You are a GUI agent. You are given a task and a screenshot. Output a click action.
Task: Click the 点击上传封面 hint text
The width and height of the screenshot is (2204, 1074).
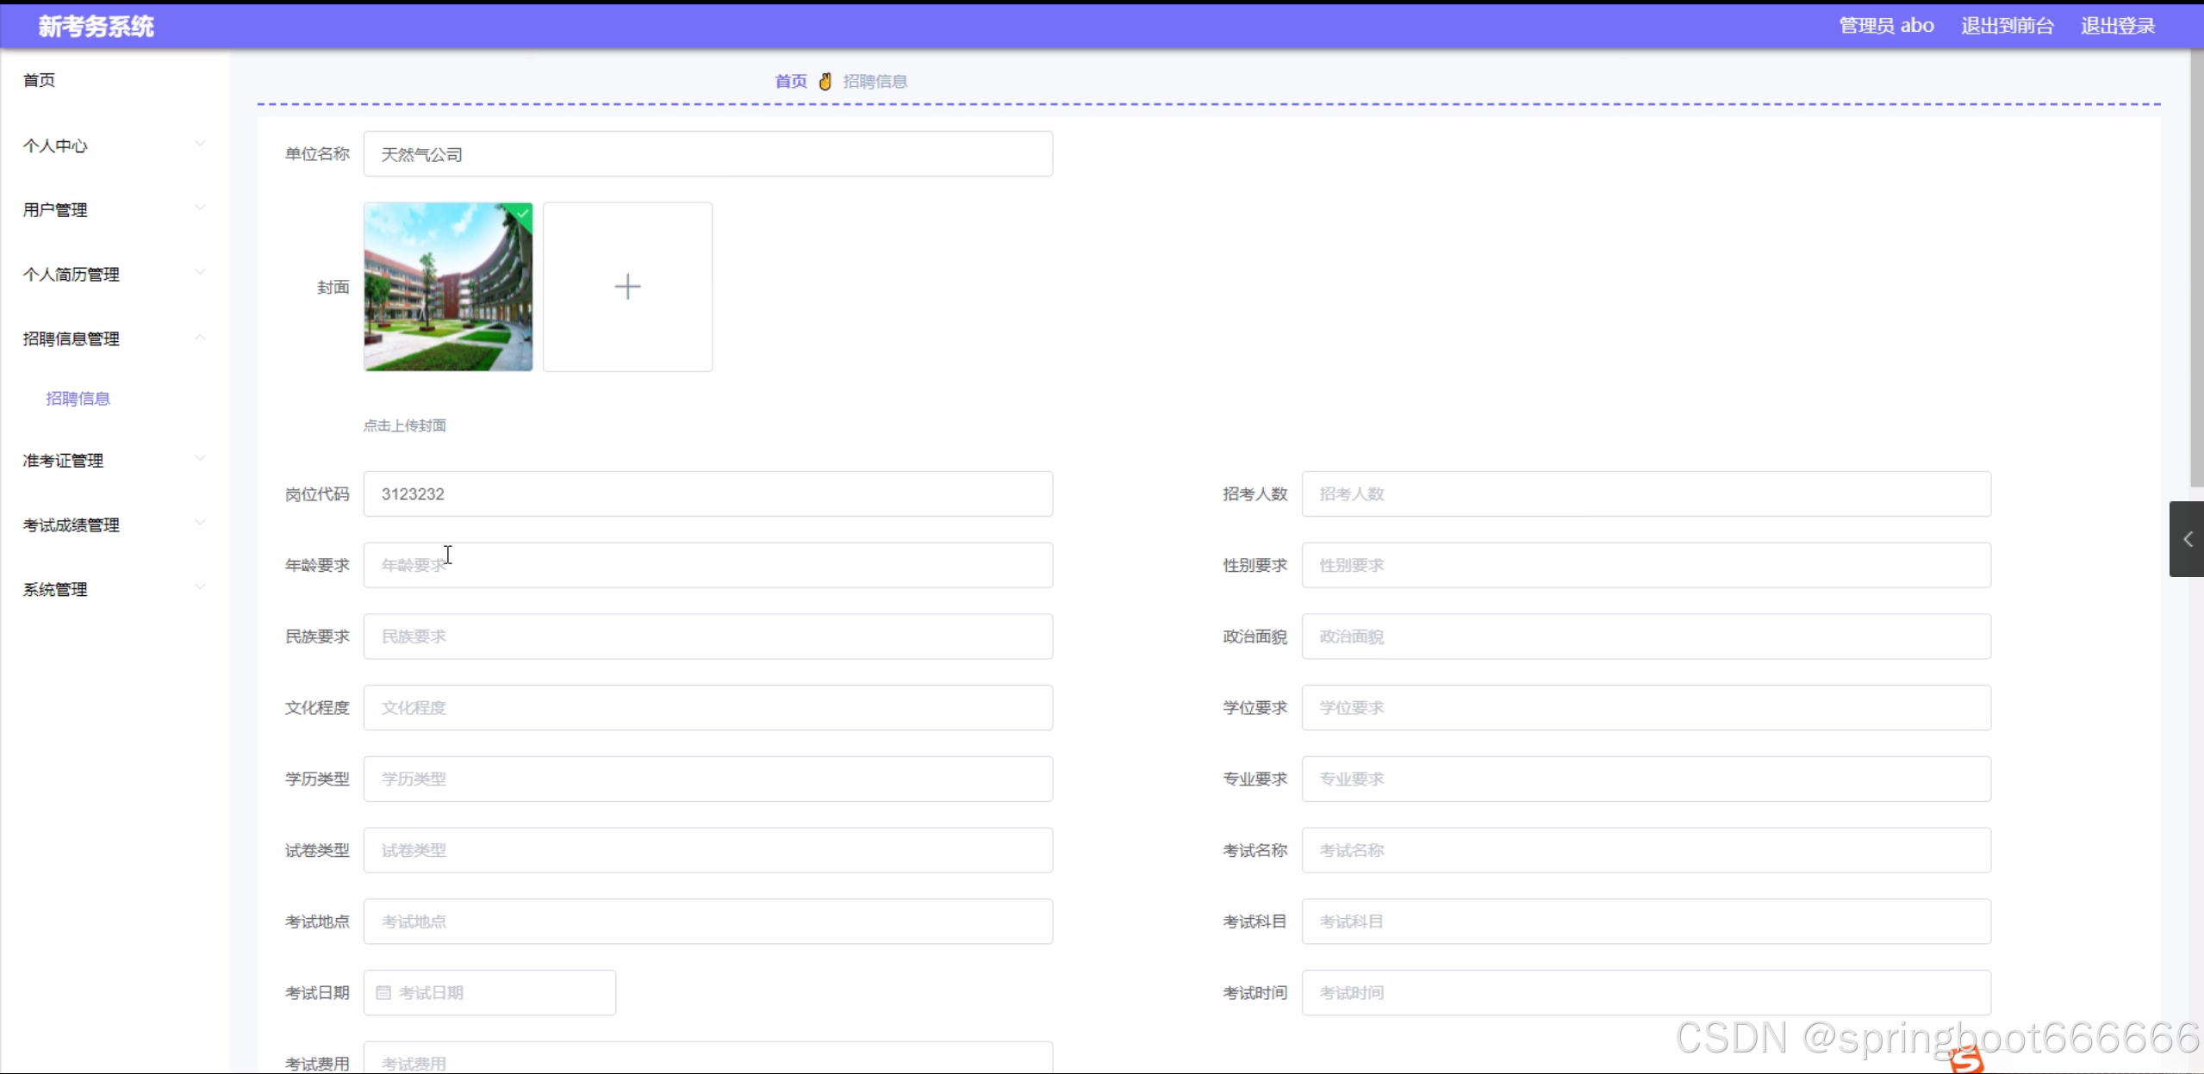click(405, 425)
